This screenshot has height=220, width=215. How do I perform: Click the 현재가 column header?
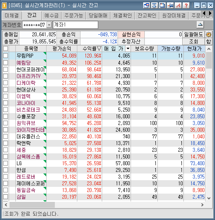click(194, 48)
